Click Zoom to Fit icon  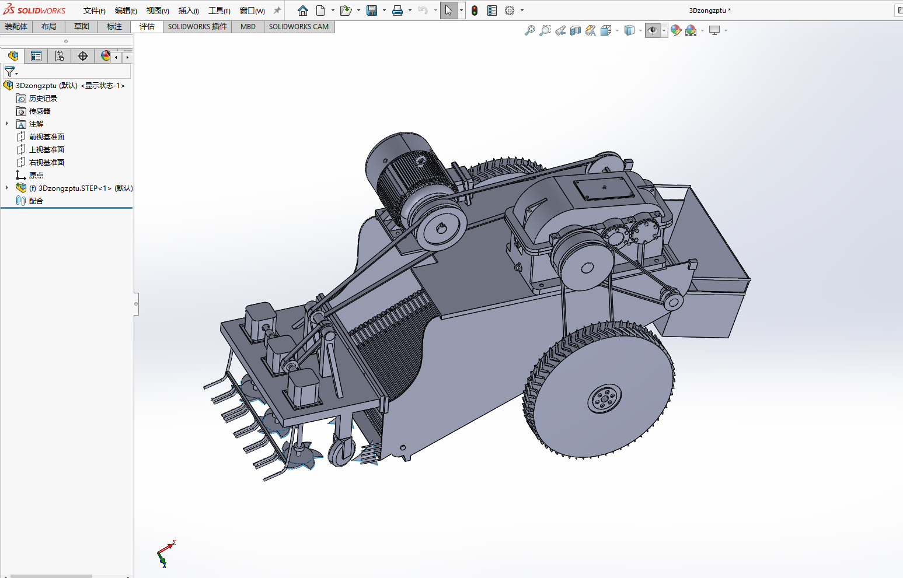click(x=530, y=30)
